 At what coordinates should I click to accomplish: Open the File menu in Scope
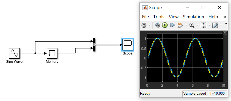click(145, 17)
